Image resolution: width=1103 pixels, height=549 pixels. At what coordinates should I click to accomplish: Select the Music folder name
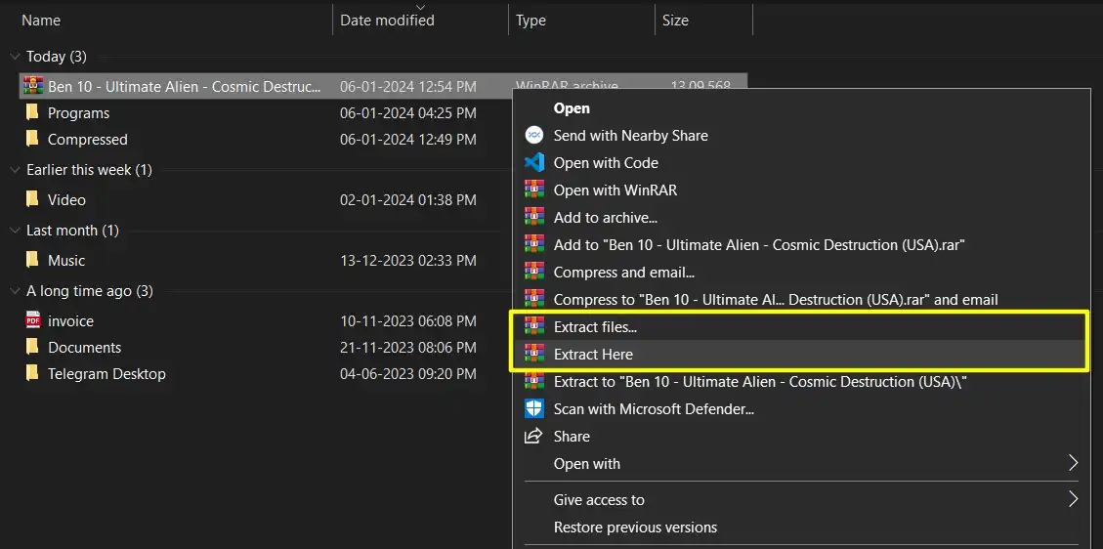(x=66, y=261)
